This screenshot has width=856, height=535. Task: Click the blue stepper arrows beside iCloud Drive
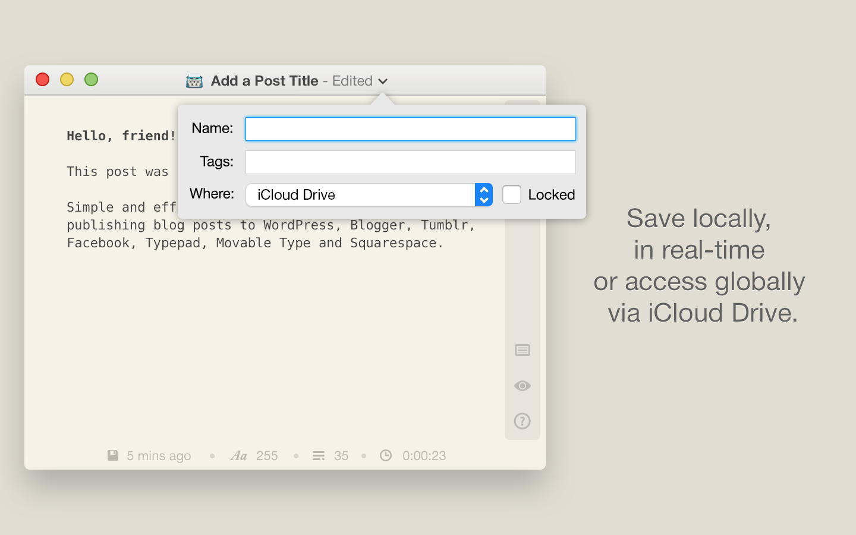[484, 195]
